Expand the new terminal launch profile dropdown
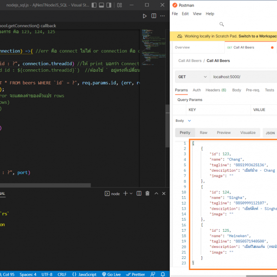This screenshot has height=277, width=277. coord(131,193)
